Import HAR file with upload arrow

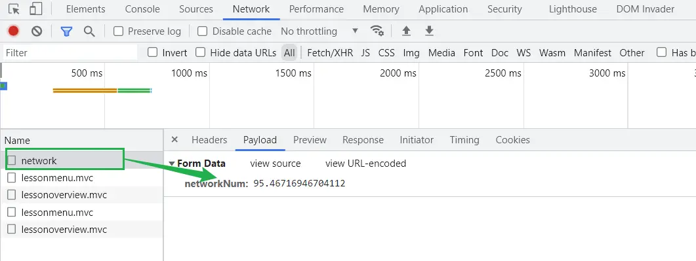(406, 31)
